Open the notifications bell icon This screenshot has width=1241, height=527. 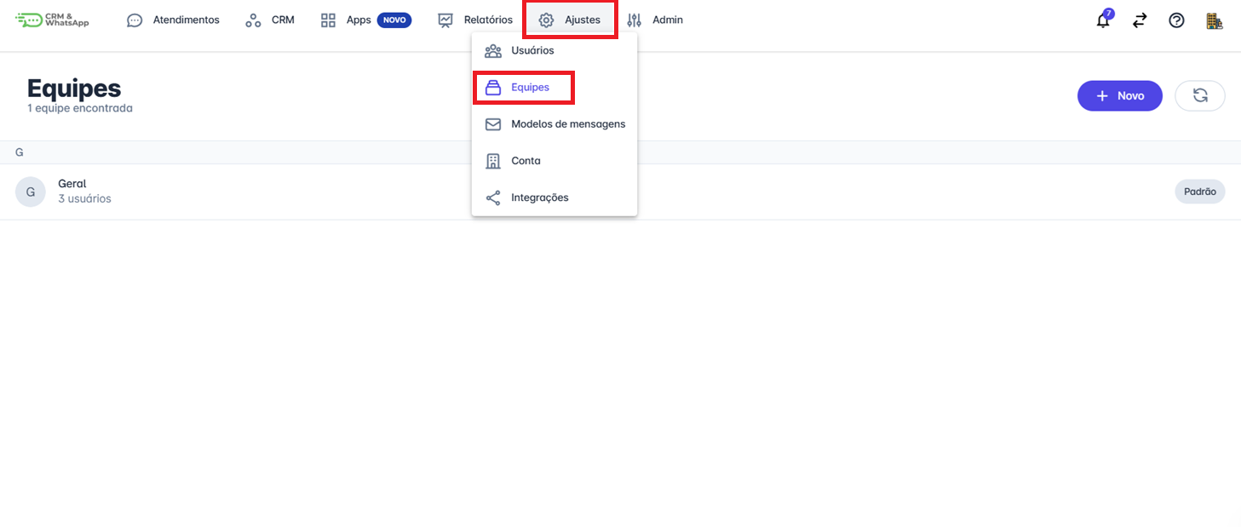[x=1103, y=20]
